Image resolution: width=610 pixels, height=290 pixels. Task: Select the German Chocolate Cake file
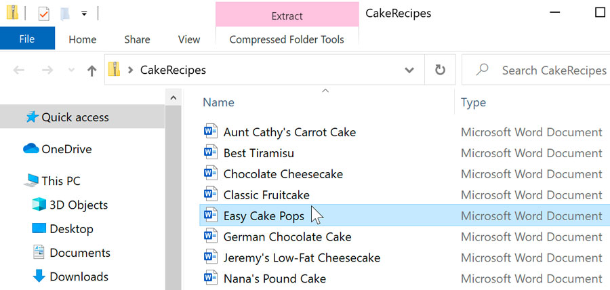coord(287,237)
